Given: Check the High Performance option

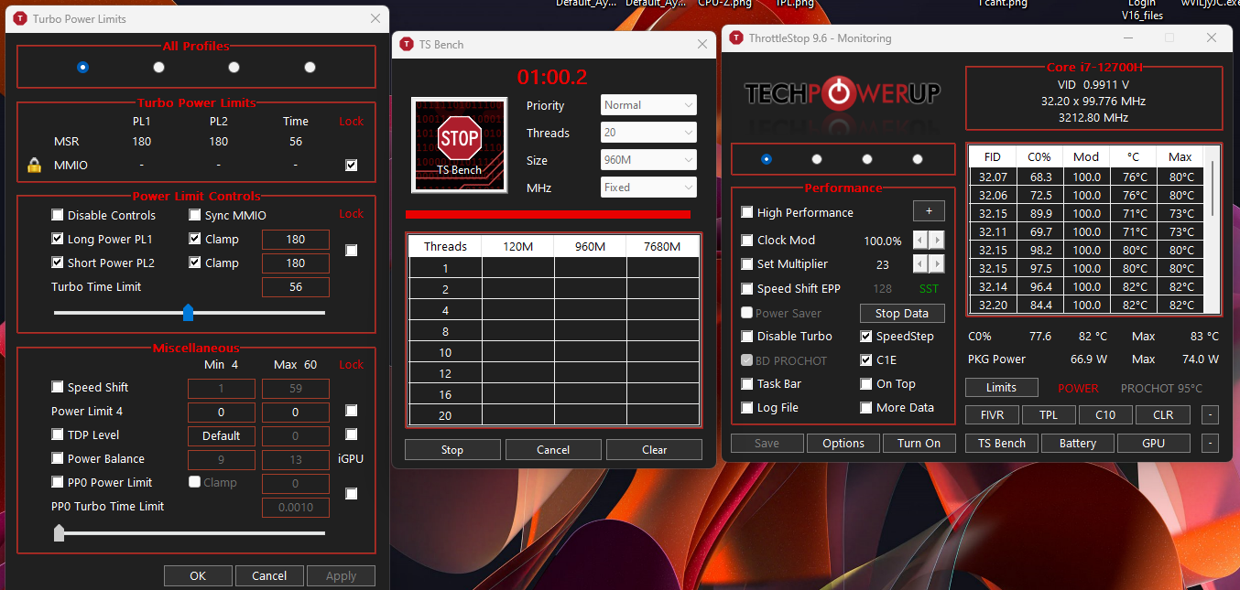Looking at the screenshot, I should pos(747,212).
